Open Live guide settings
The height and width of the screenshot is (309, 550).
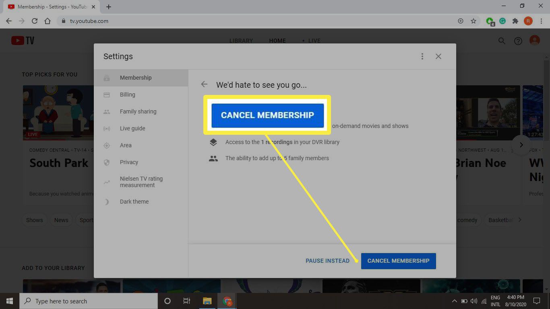[141, 128]
